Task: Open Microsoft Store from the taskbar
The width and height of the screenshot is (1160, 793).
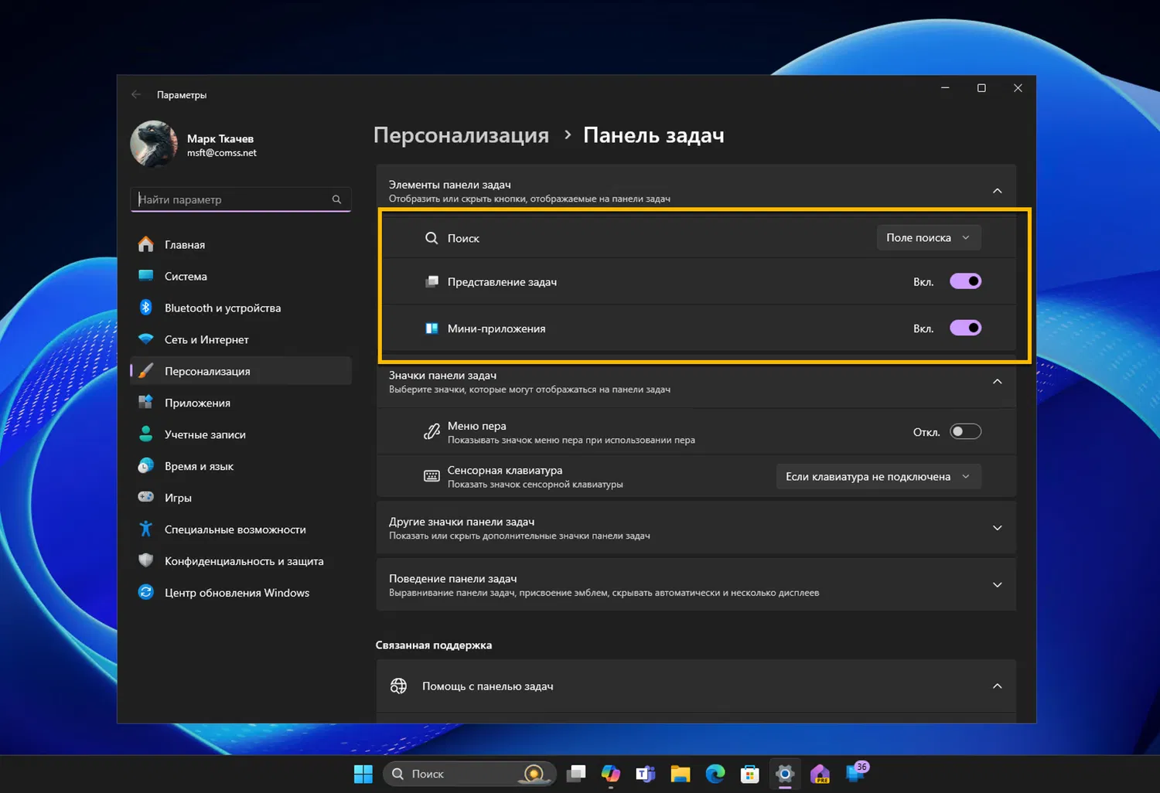Action: [x=749, y=774]
